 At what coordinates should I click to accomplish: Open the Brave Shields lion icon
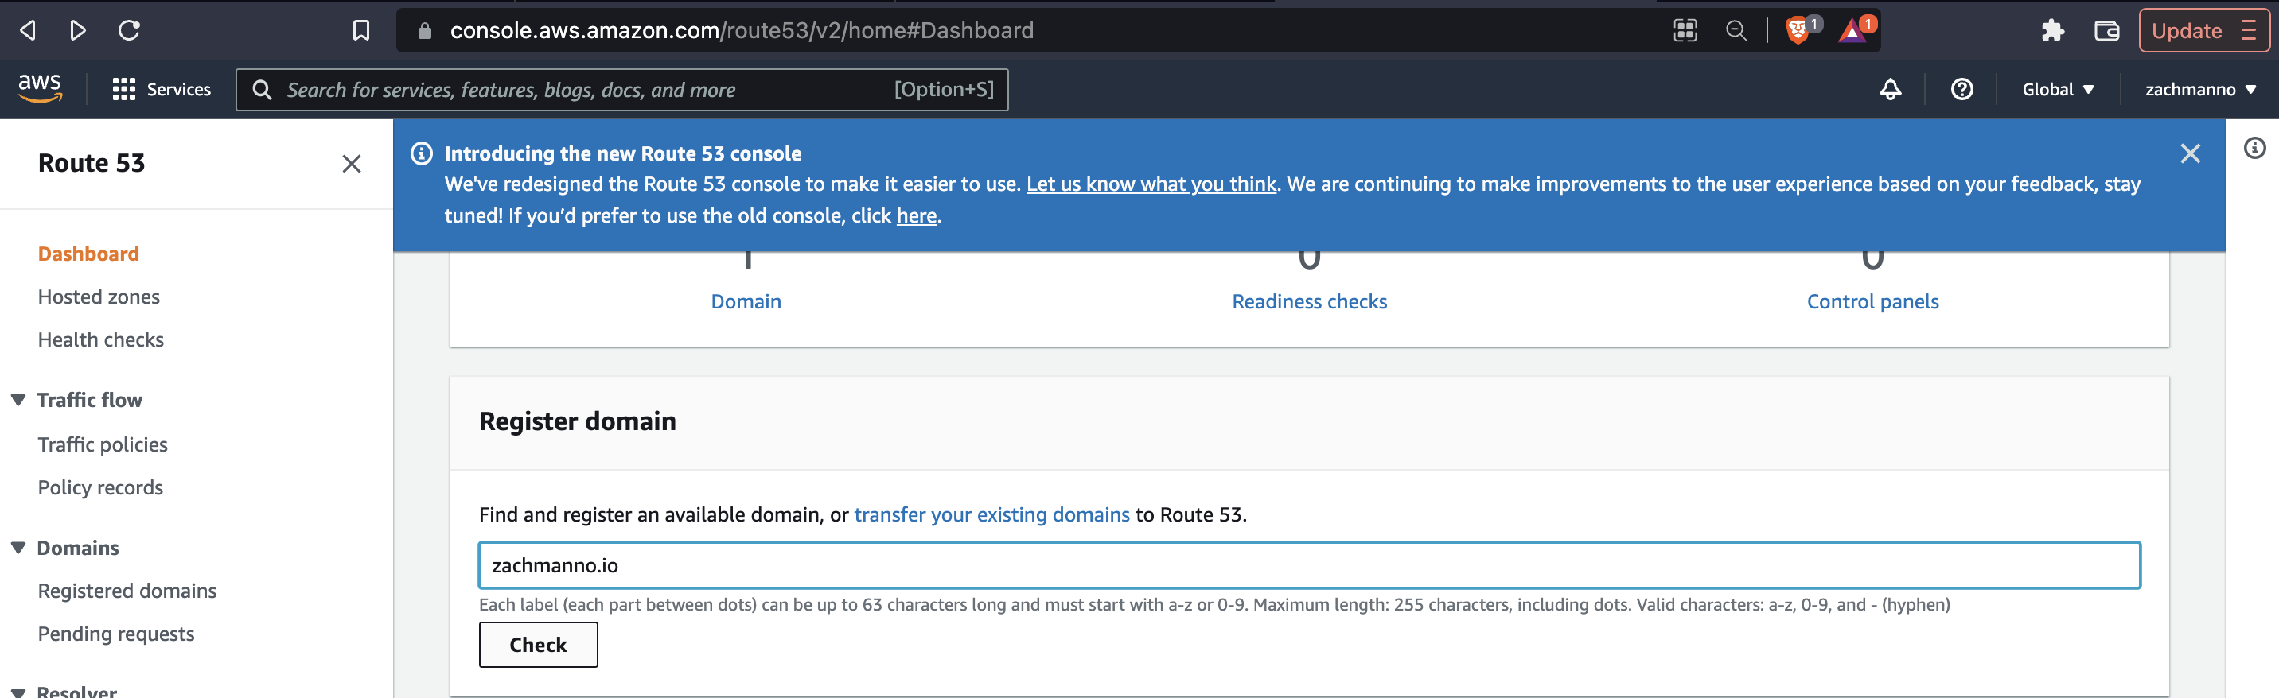[1797, 31]
